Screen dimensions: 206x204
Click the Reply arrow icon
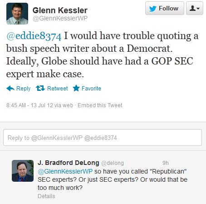point(10,88)
